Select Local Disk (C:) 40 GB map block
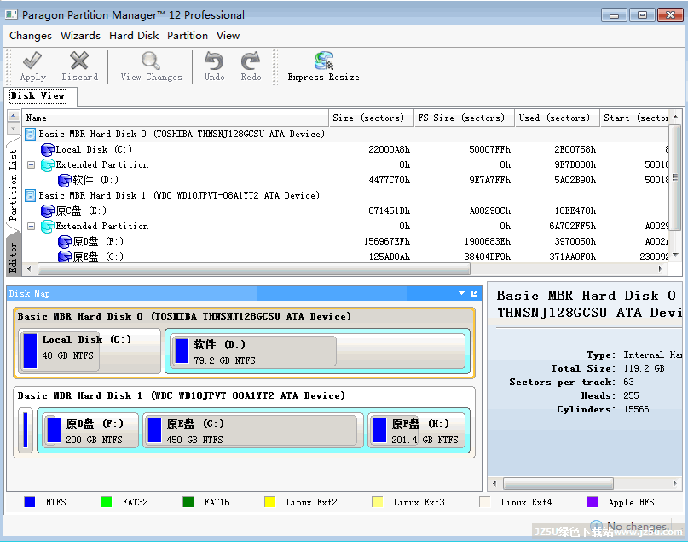 [90, 351]
